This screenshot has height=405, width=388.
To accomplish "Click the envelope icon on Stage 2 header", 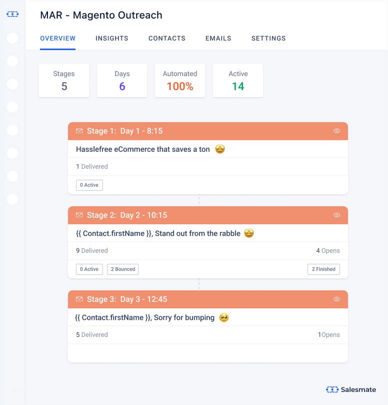I will click(x=79, y=215).
